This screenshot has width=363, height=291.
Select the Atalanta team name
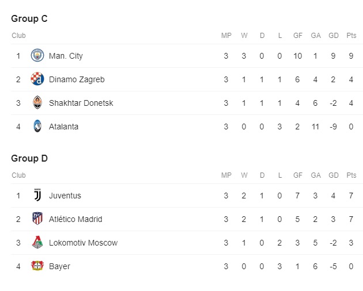coord(63,127)
